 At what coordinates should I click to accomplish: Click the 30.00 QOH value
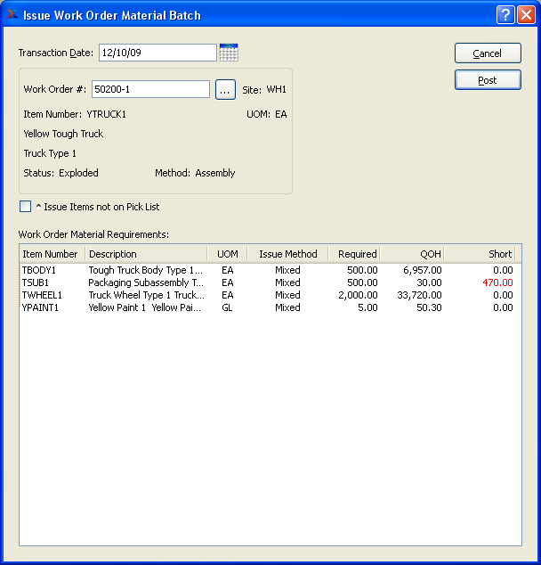[429, 282]
